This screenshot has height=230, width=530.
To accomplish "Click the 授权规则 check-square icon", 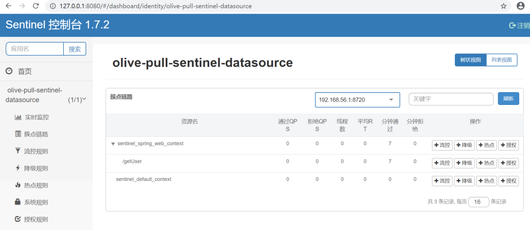I will pos(18,219).
